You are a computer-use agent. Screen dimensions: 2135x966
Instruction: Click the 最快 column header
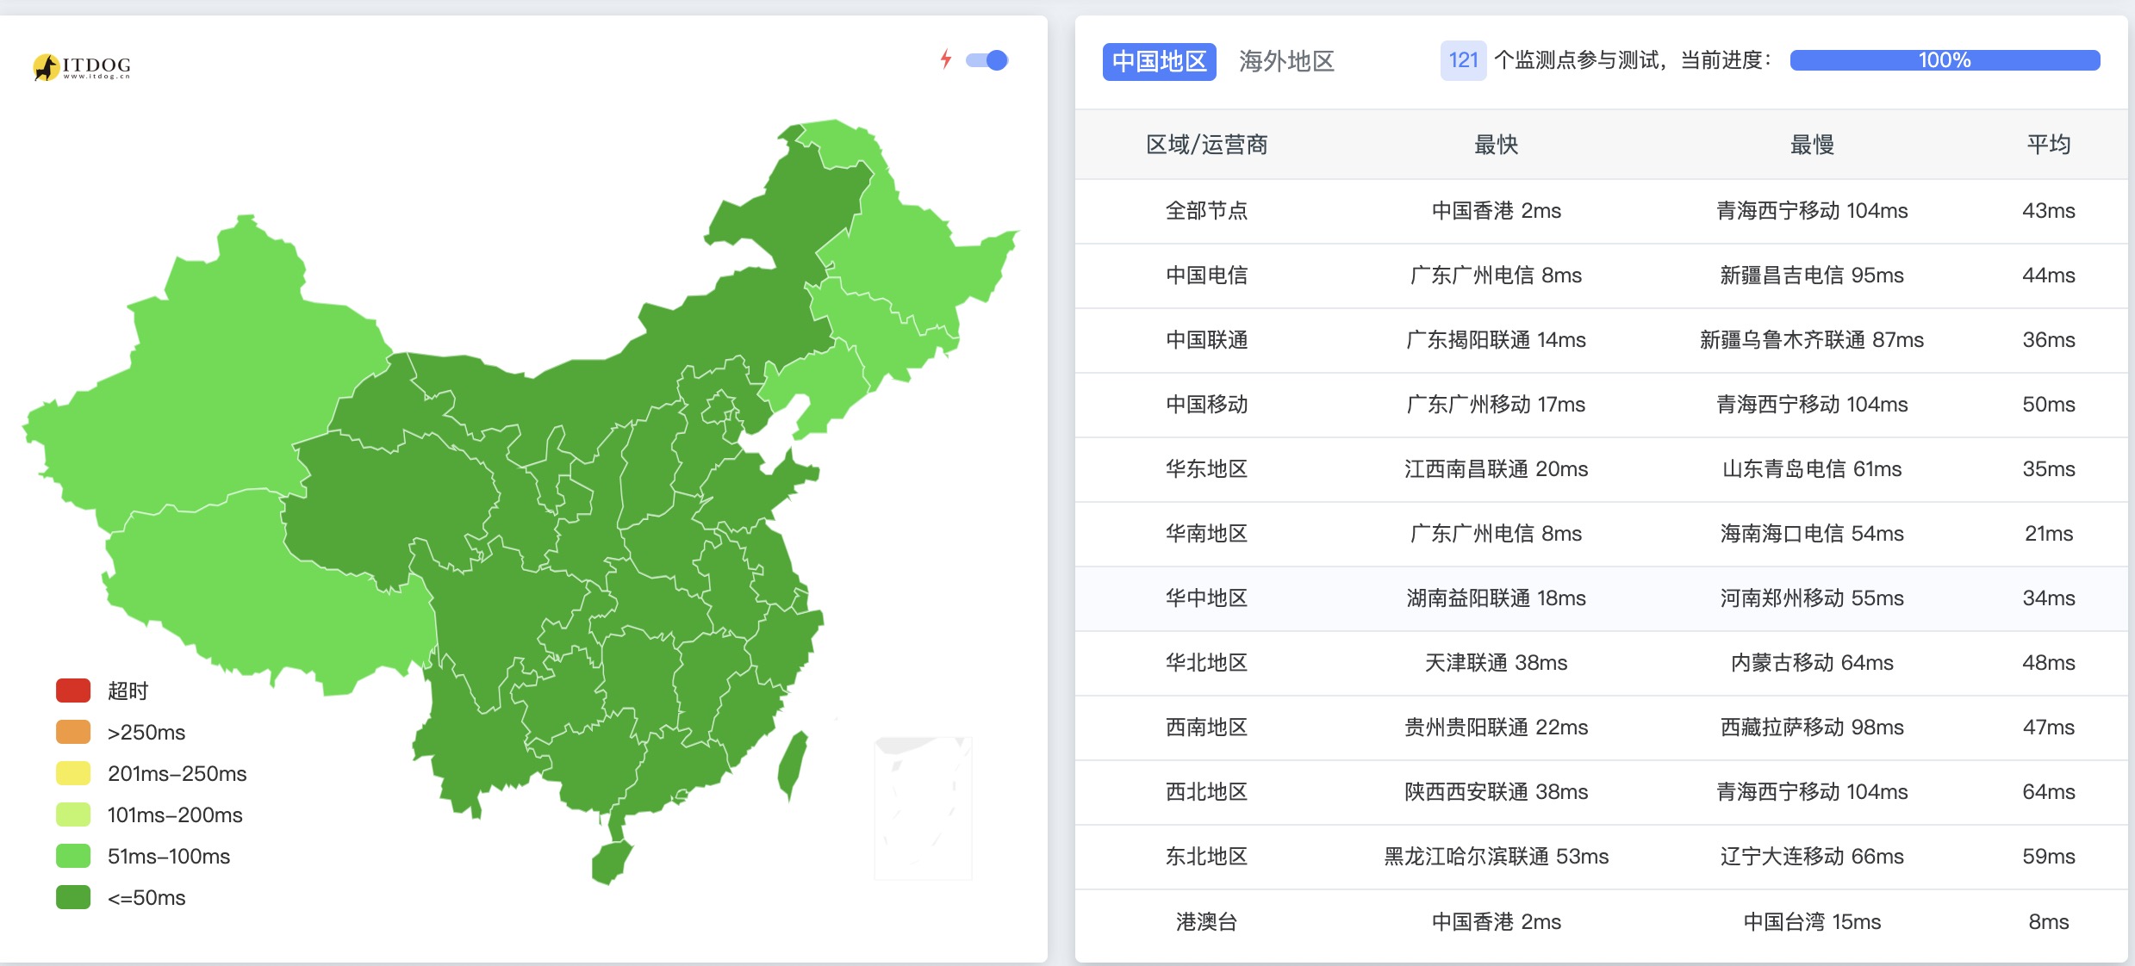click(1496, 145)
